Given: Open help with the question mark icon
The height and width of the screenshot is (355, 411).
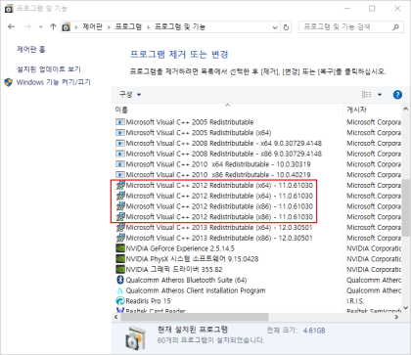Looking at the screenshot, I should click(397, 95).
